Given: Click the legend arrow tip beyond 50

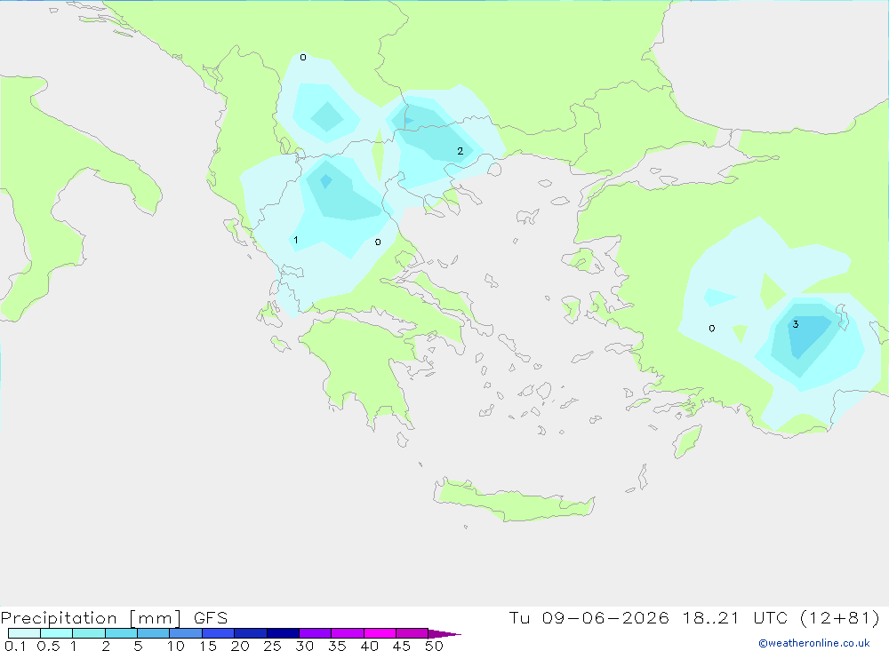Looking at the screenshot, I should pos(445,634).
